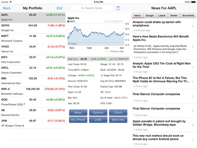Tap the magnifier icon in Search Quote

point(82,8)
